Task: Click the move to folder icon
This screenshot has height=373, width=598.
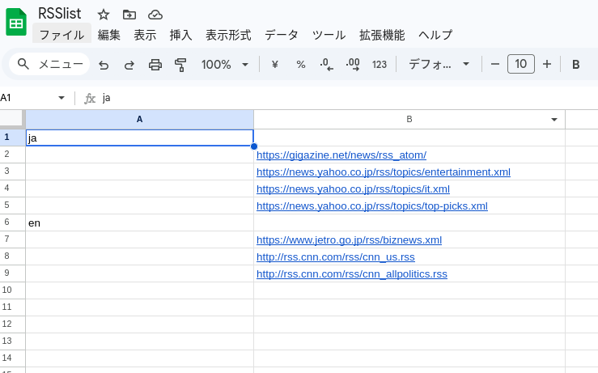Action: coord(129,15)
